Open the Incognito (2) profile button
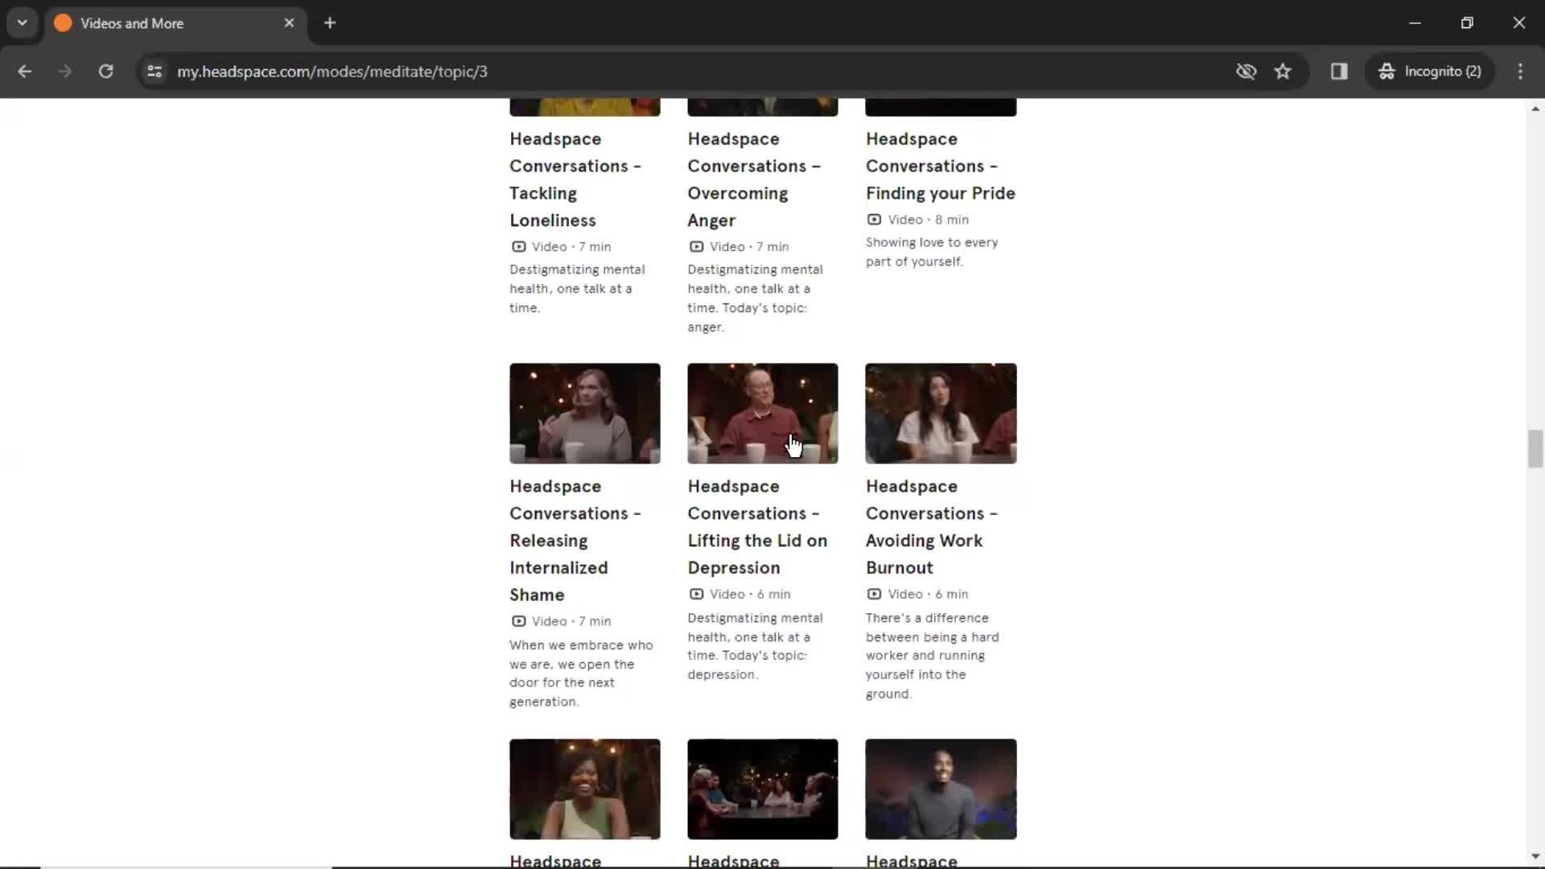The width and height of the screenshot is (1545, 869). pos(1430,72)
